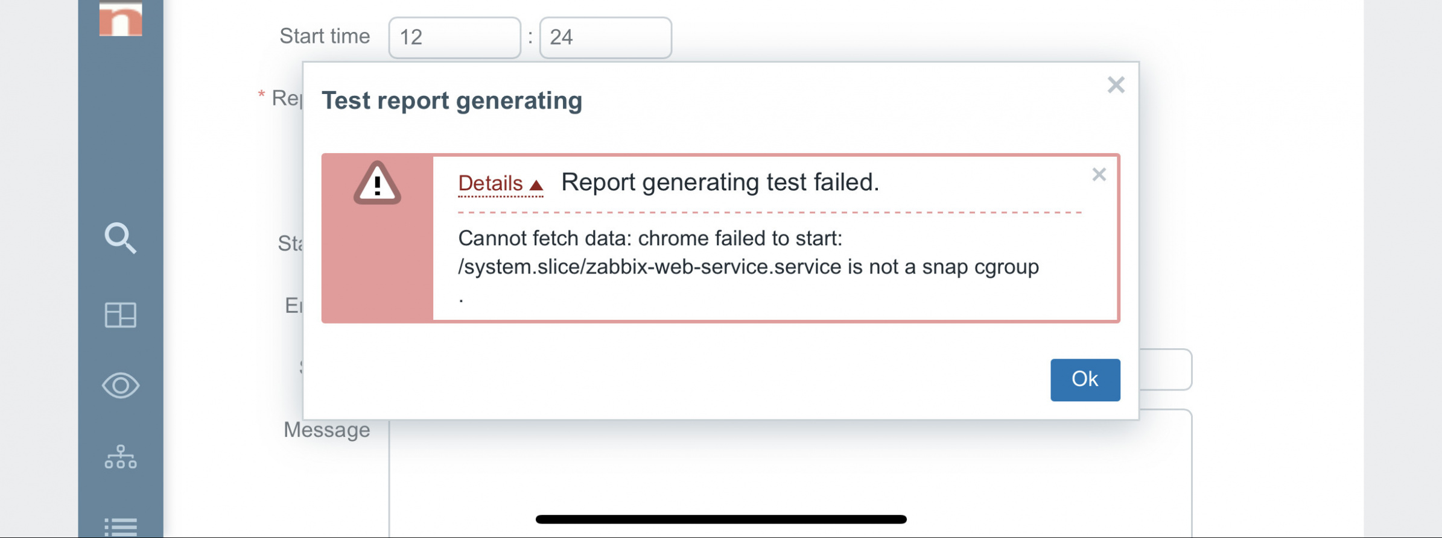
Task: Click the home indicator bar at bottom
Action: pos(721,519)
